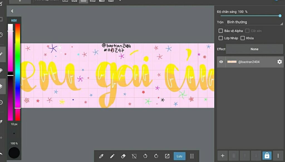
Task: Open the layer Effect None button
Action: (254, 49)
